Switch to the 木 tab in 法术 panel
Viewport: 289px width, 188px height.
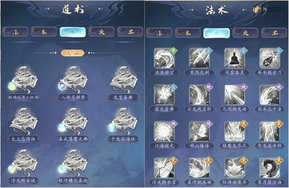click(188, 33)
